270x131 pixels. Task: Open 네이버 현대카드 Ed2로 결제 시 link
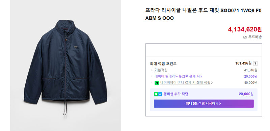177,76
